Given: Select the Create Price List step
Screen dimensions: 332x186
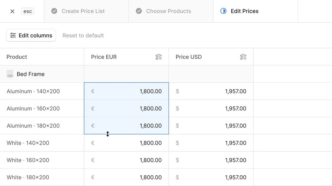Looking at the screenshot, I should click(83, 11).
